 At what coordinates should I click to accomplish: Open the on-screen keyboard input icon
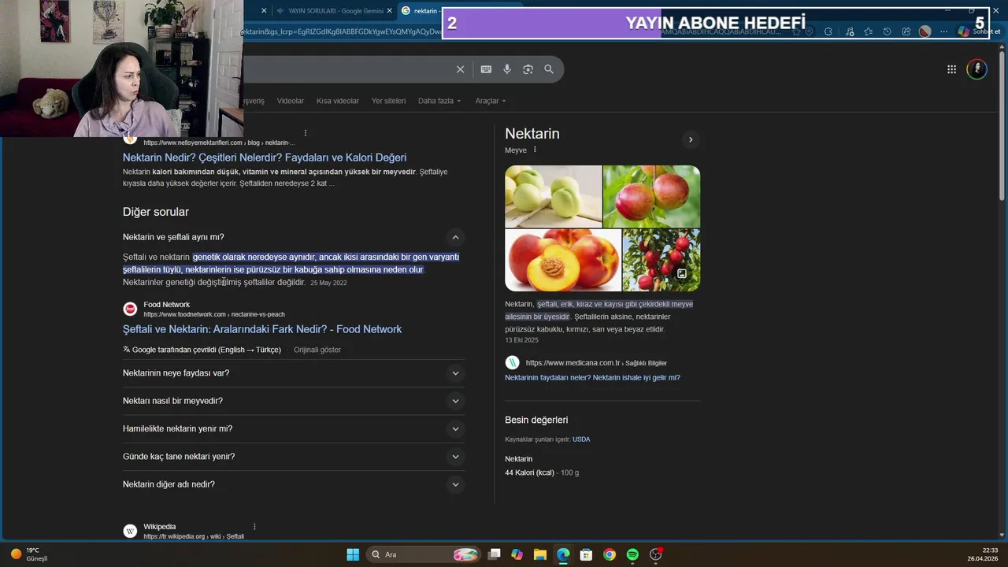486,69
